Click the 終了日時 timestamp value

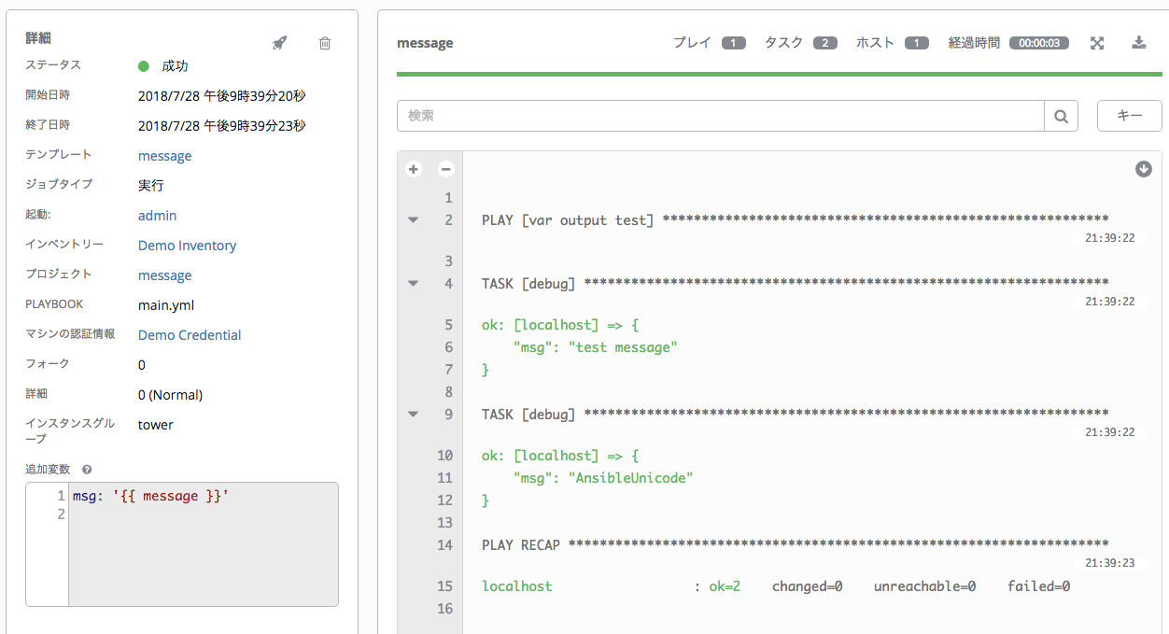pos(221,126)
